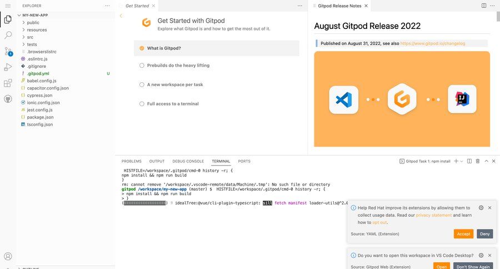Accept Red Hat usage data collection
The height and width of the screenshot is (269, 500).
463,234
